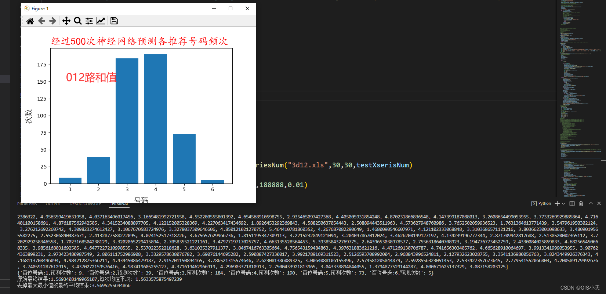Close the Figure 1 window

pos(247,8)
